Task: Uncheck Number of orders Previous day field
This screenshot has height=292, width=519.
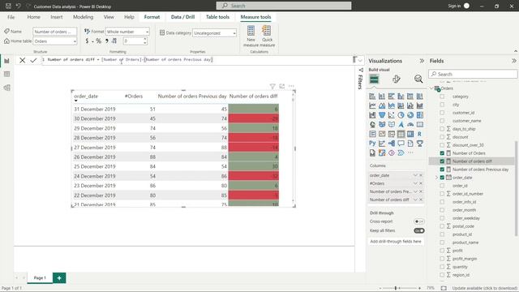Action: tap(442, 170)
